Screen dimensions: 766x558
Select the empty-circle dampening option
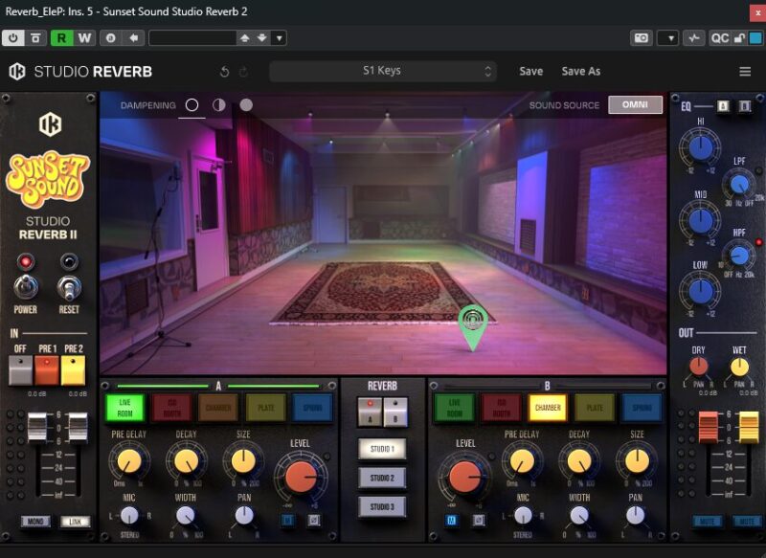coord(192,105)
